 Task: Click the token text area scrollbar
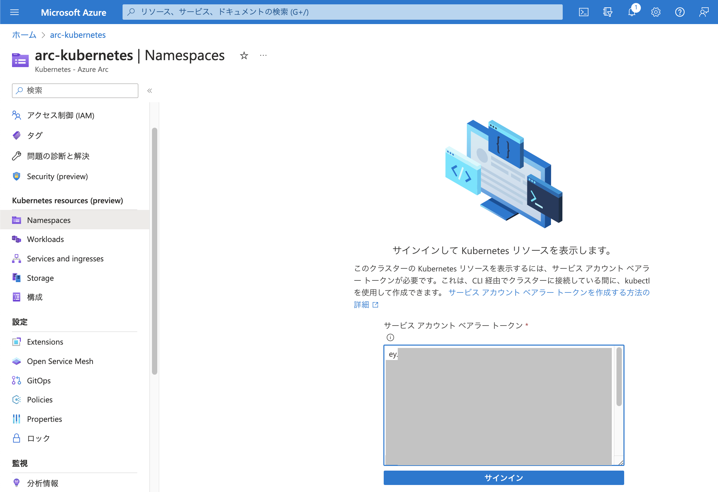(x=619, y=377)
